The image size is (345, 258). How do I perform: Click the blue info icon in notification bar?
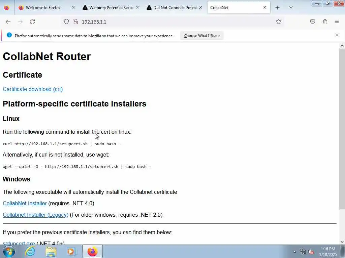pyautogui.click(x=9, y=35)
